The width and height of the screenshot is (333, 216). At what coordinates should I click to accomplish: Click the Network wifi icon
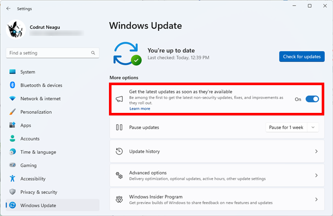[x=12, y=99]
